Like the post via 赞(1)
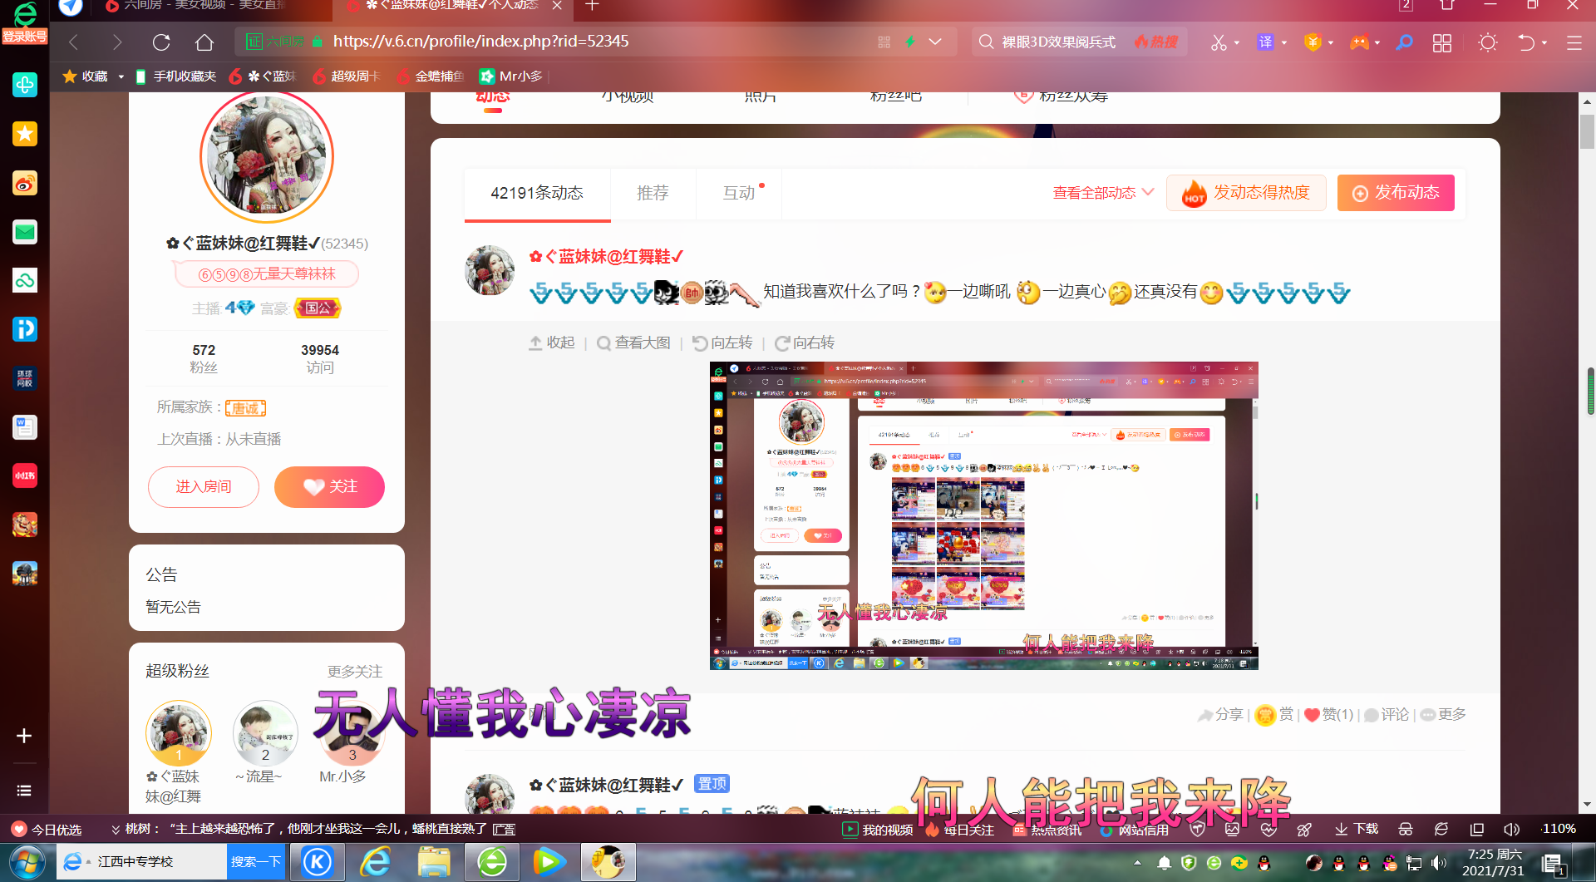1596x882 pixels. [x=1328, y=715]
